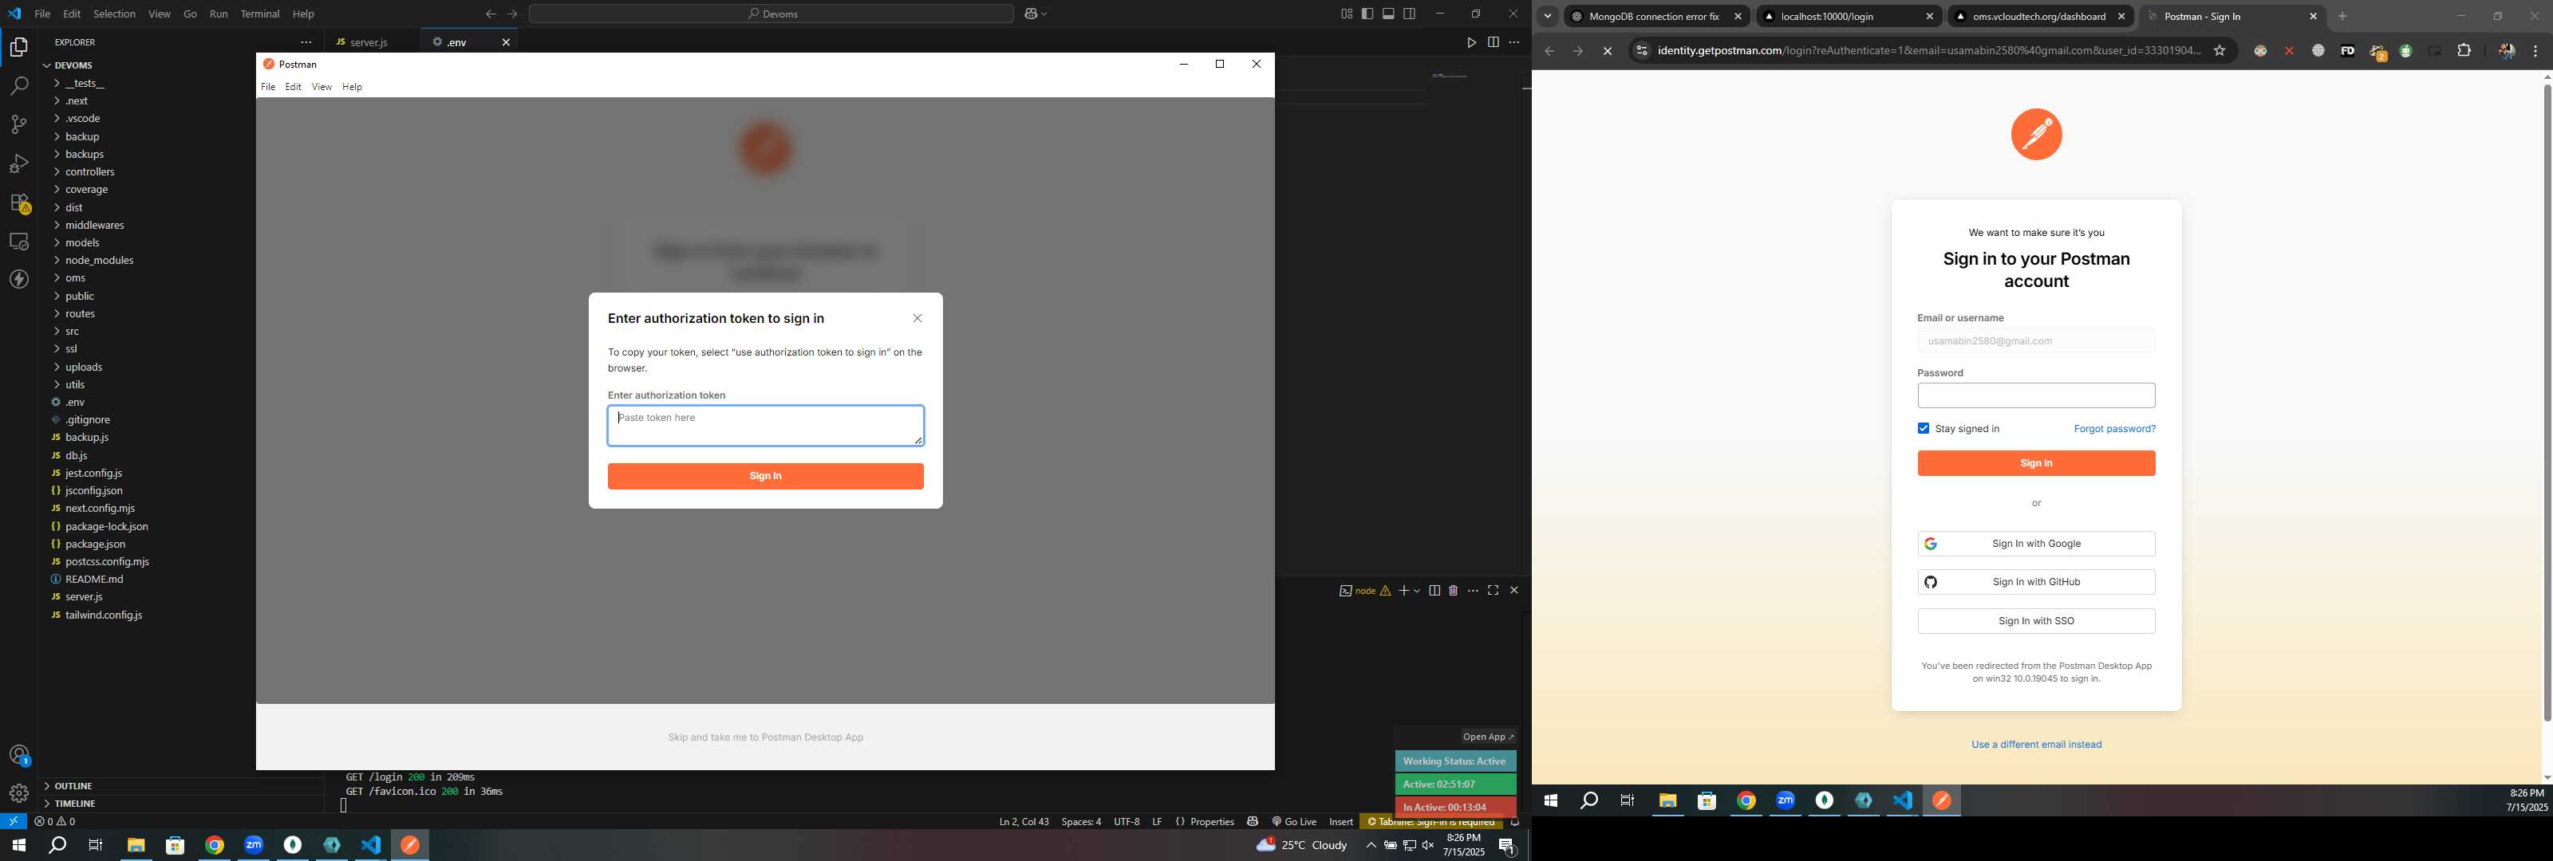Click the Customize Layout icon in VS Code title bar
The width and height of the screenshot is (2553, 861).
1346,14
